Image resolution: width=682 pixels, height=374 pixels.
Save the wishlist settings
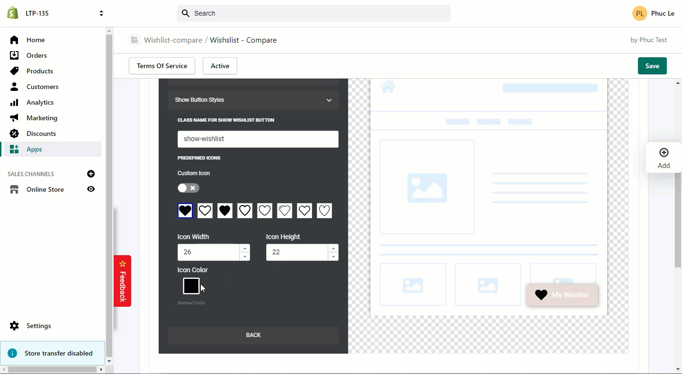pyautogui.click(x=652, y=66)
